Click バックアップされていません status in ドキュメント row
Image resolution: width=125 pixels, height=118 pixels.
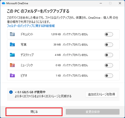(x=75, y=34)
